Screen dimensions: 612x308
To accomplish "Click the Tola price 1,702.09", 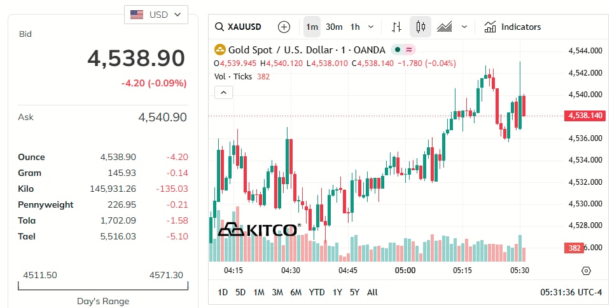I will pos(118,221).
